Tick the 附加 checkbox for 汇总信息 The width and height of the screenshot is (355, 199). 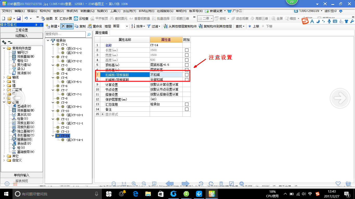click(x=187, y=104)
